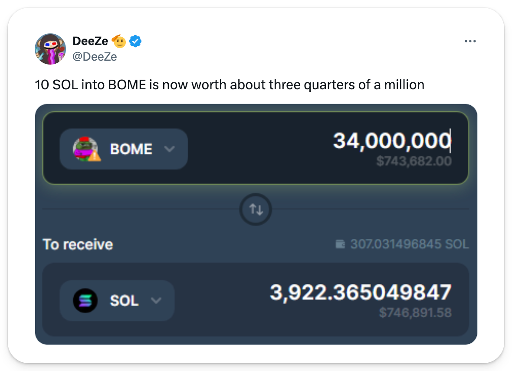512x371 pixels.
Task: Use max balance 307.031496845 SOL
Action: click(409, 244)
